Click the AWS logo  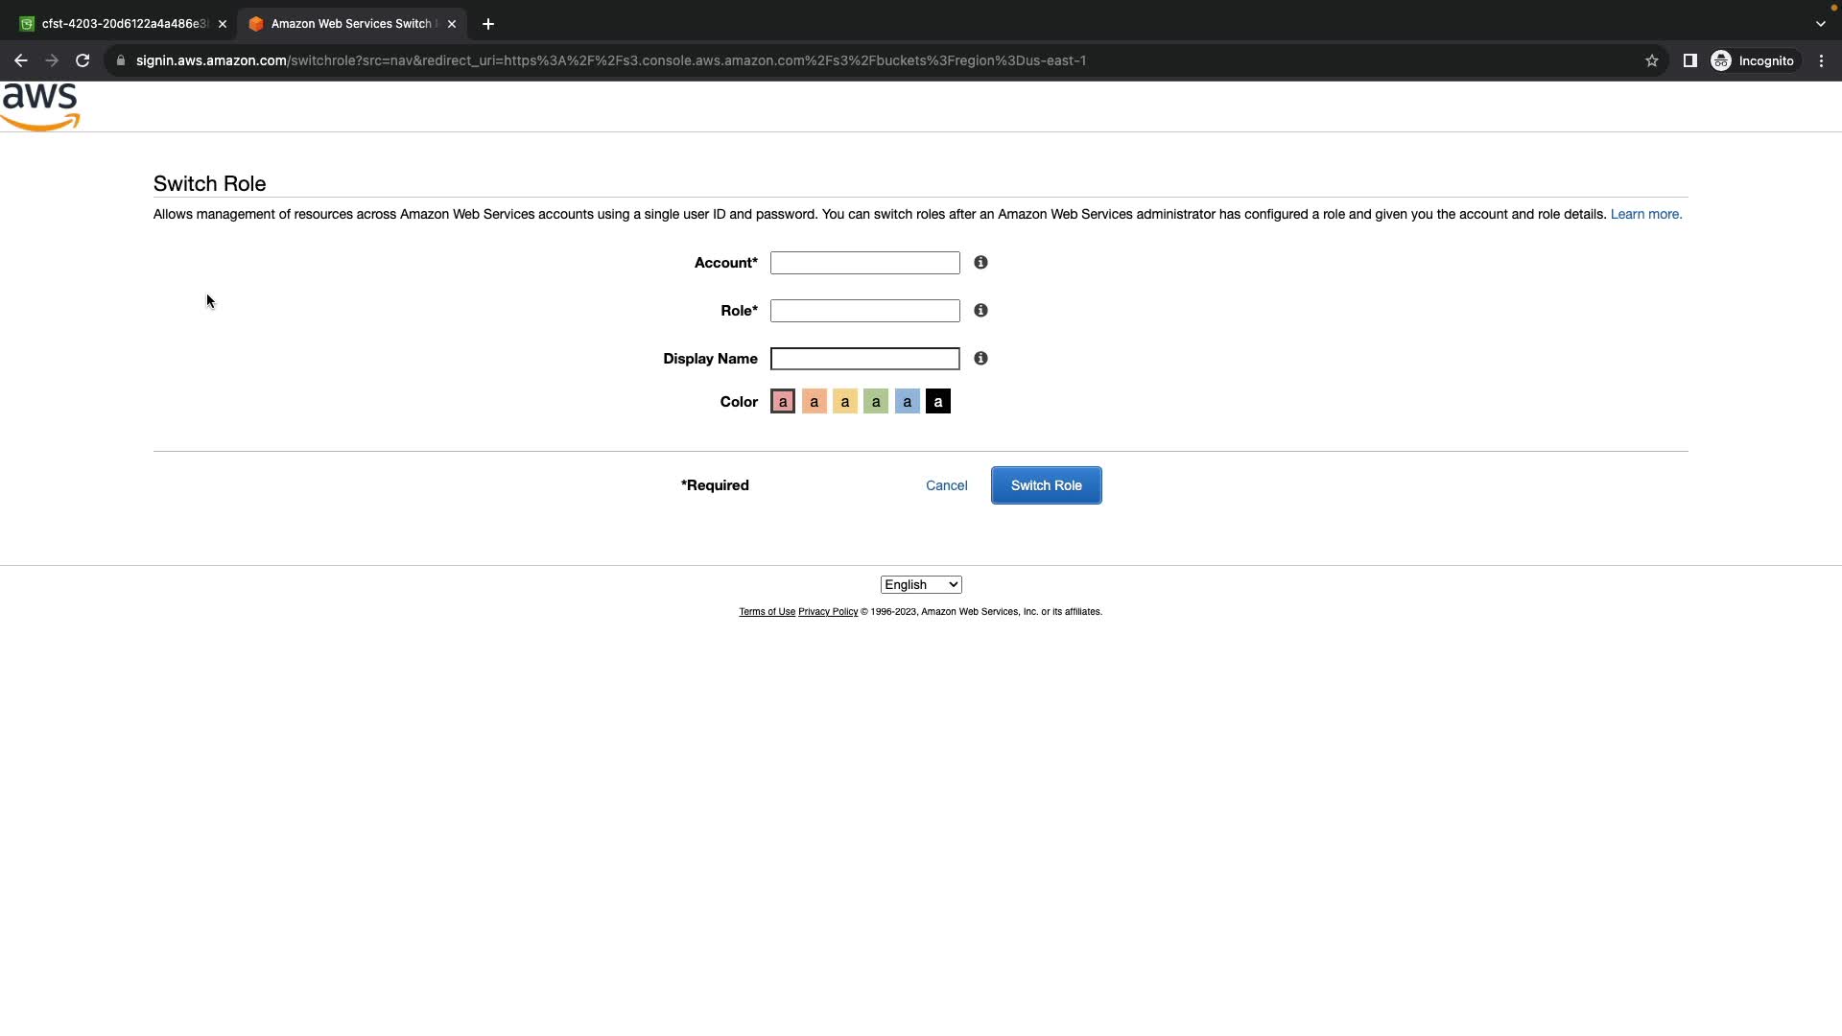pyautogui.click(x=40, y=106)
